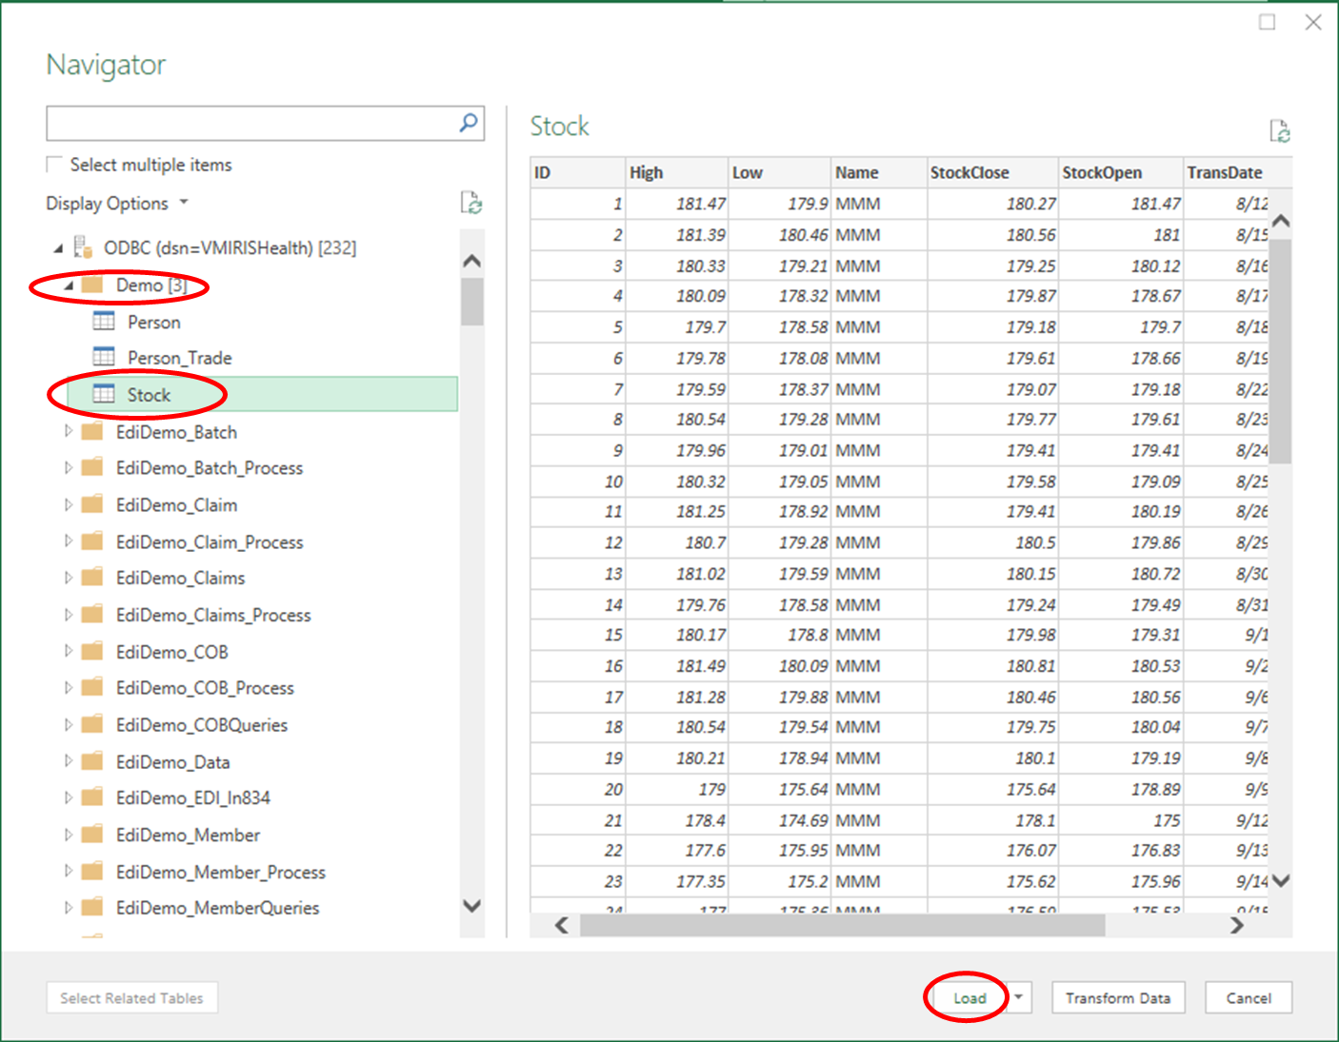Open the Load button dropdown arrow

1019,997
